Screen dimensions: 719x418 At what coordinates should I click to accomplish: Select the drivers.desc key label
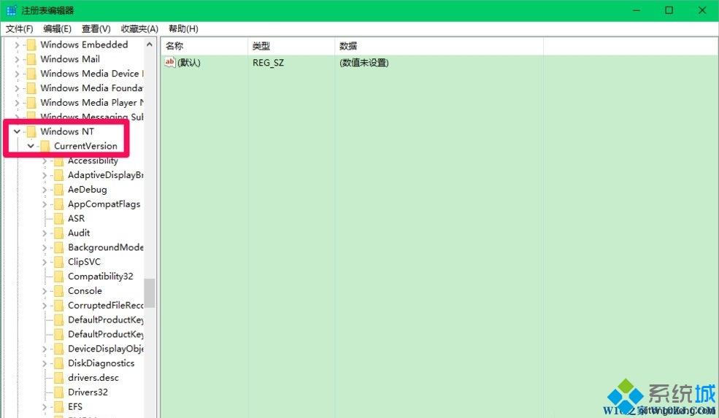click(x=93, y=378)
